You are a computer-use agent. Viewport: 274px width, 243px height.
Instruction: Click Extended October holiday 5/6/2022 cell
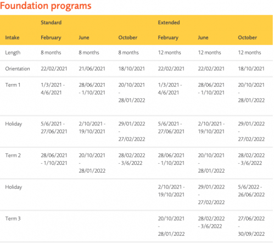(251, 191)
